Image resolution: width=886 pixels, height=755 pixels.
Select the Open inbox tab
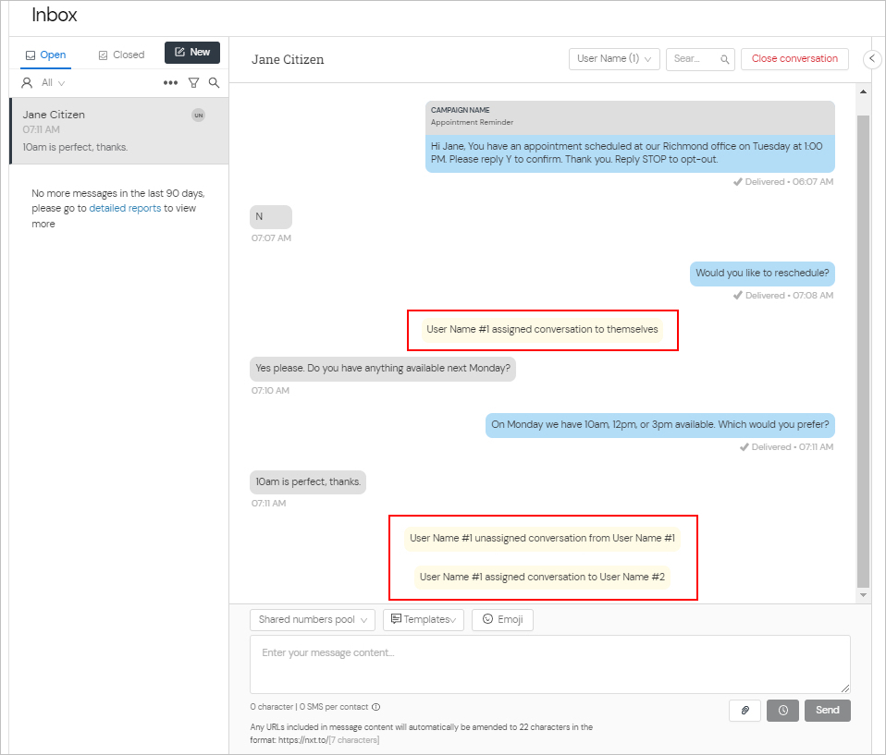tap(45, 55)
